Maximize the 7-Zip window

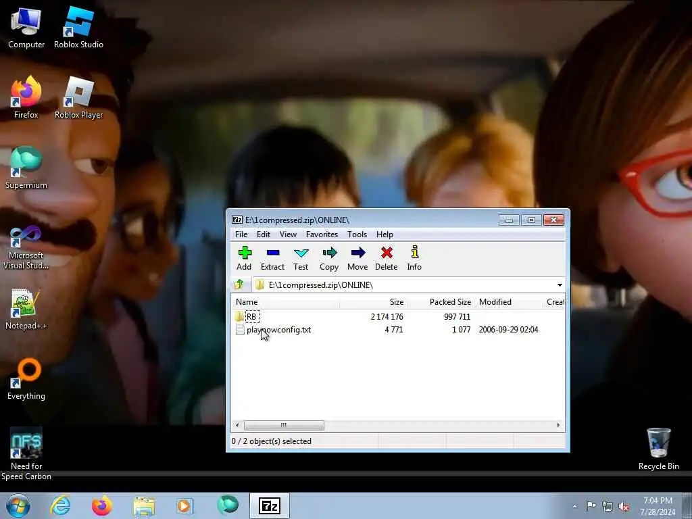click(x=531, y=220)
